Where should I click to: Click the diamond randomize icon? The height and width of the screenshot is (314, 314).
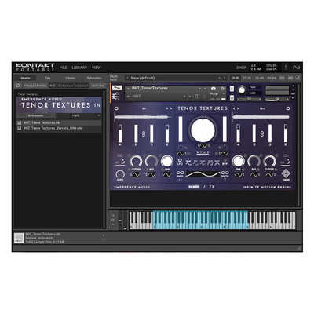(286, 173)
